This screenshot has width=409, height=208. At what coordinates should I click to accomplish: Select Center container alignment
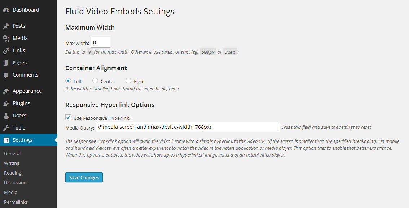(95, 81)
